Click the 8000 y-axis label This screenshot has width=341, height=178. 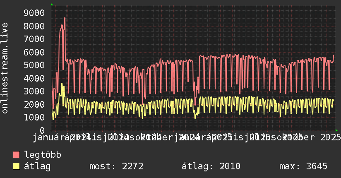[34, 26]
